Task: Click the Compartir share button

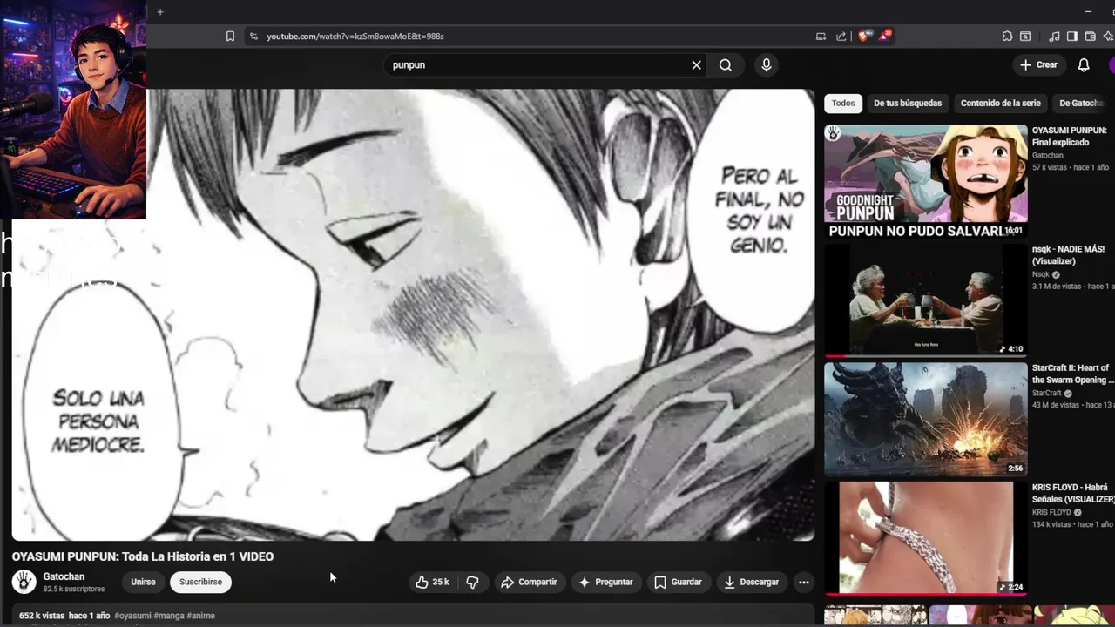Action: 529,582
